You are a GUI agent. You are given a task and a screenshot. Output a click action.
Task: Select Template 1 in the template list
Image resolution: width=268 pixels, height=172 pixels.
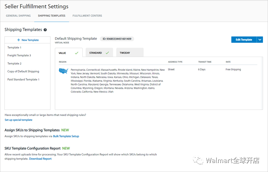click(14, 48)
